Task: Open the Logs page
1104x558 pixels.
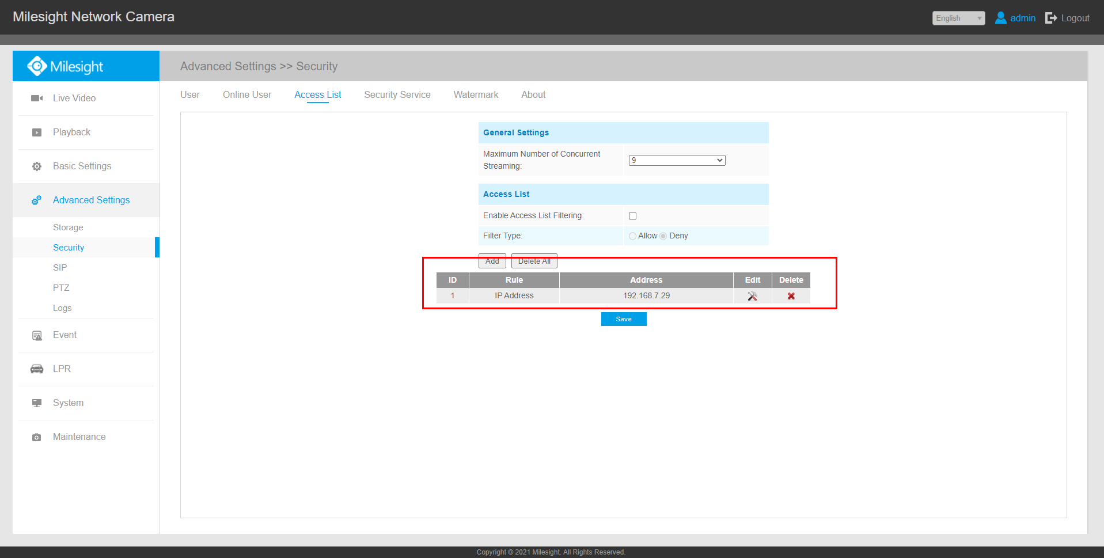Action: pyautogui.click(x=62, y=308)
